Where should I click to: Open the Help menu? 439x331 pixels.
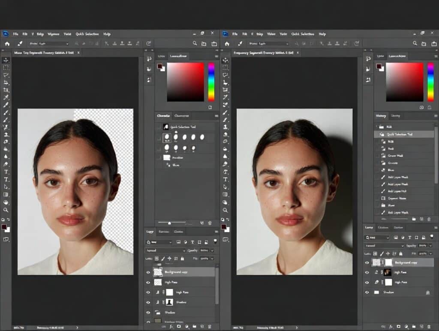(x=106, y=33)
